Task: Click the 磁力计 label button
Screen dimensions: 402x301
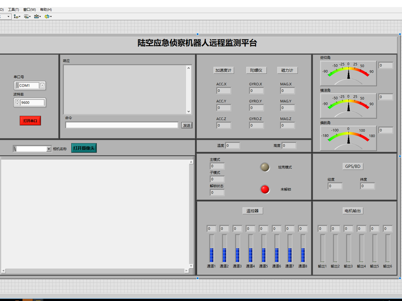Action: tap(287, 70)
